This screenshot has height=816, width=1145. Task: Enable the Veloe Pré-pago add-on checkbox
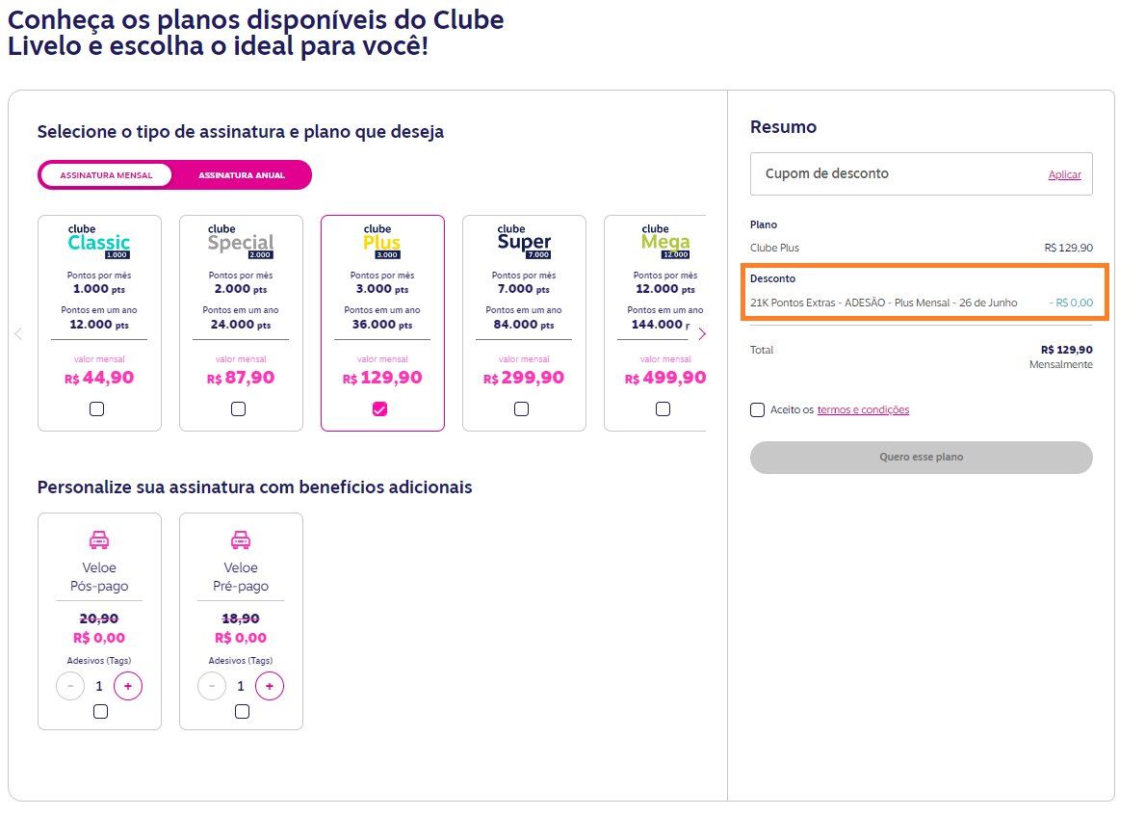coord(243,712)
